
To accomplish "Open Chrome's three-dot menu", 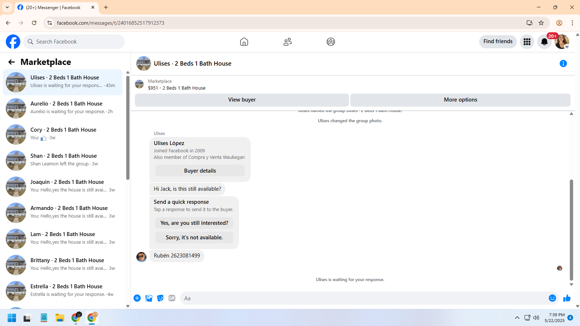I will click(x=572, y=23).
